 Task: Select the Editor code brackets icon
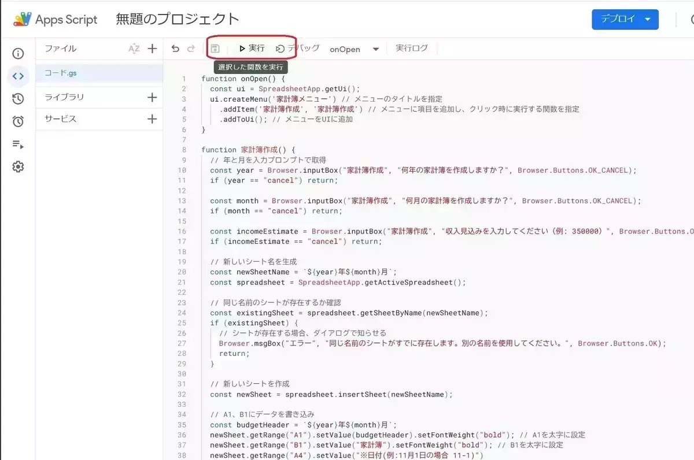(x=18, y=76)
